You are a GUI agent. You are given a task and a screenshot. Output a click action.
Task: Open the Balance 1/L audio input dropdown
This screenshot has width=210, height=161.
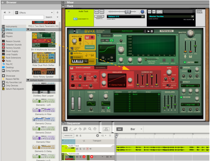click(143, 17)
